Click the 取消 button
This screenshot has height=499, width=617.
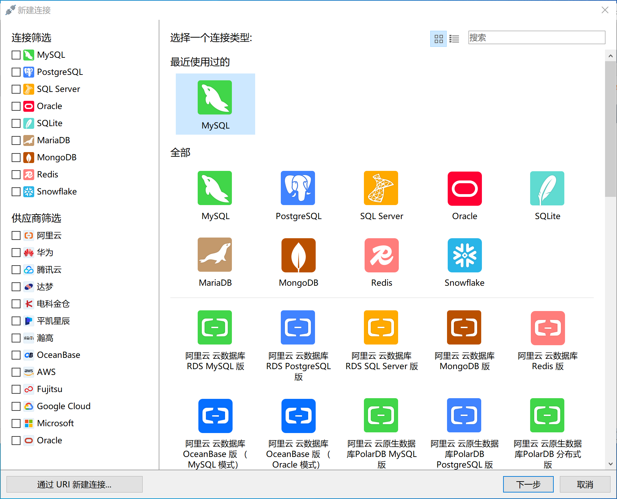[585, 484]
